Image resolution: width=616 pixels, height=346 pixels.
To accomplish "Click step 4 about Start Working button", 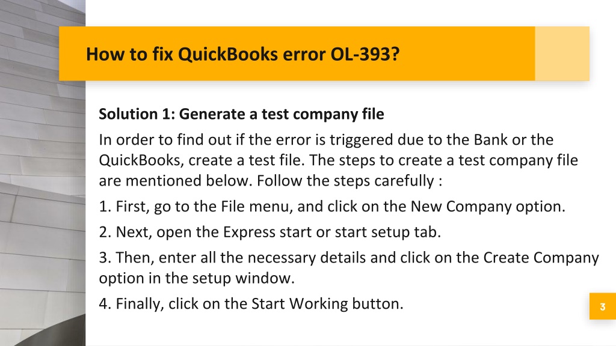I will (251, 303).
